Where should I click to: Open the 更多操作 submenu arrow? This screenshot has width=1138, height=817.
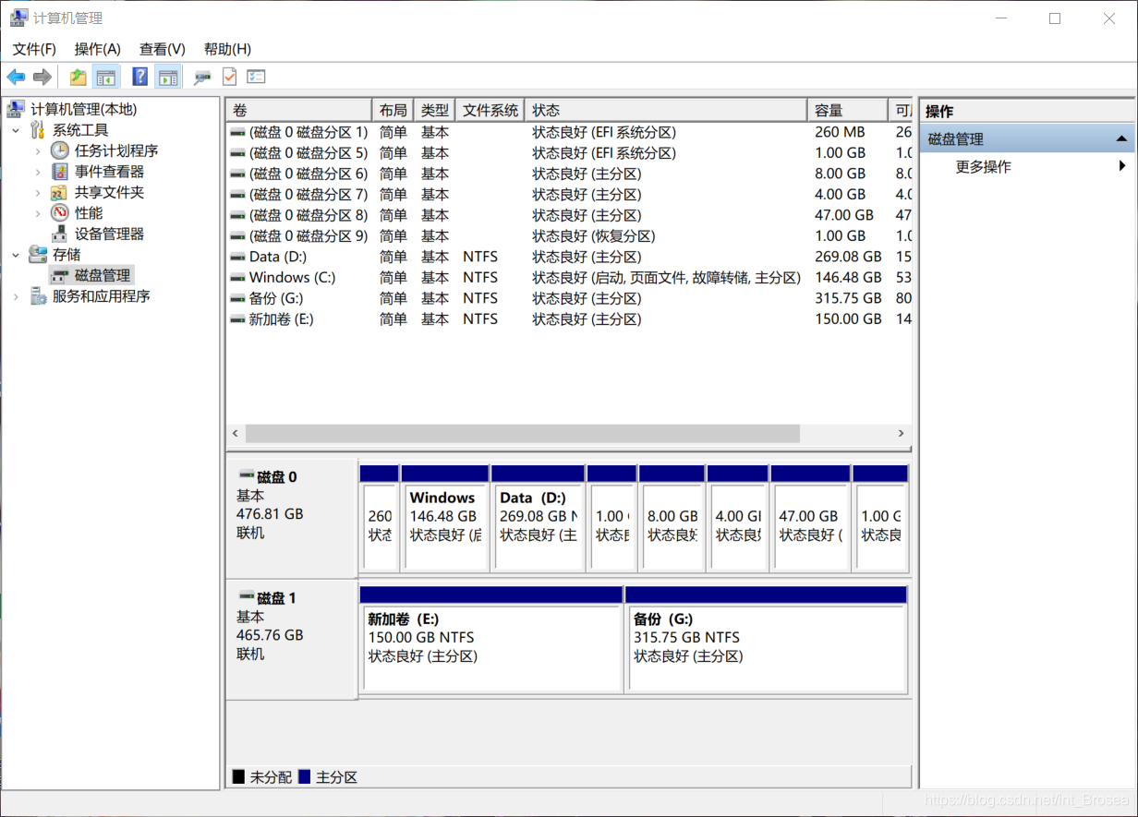[x=1122, y=166]
